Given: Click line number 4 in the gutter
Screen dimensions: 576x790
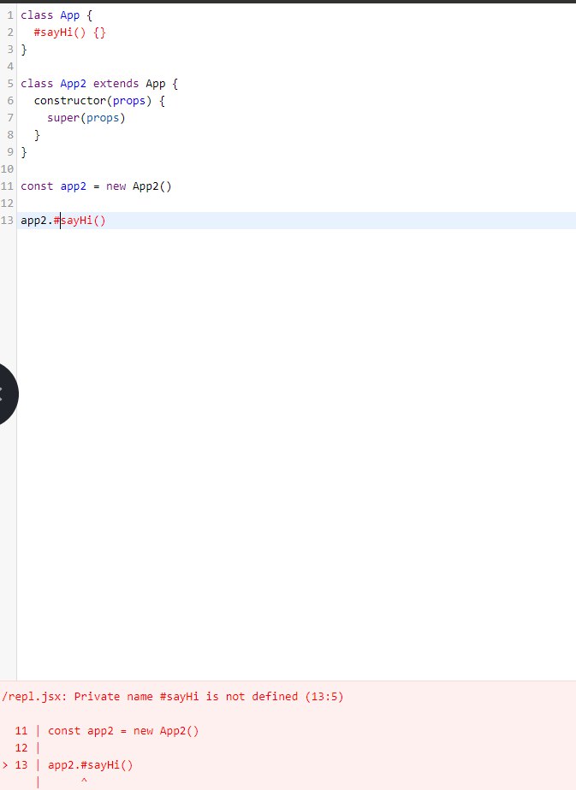Looking at the screenshot, I should click(10, 67).
